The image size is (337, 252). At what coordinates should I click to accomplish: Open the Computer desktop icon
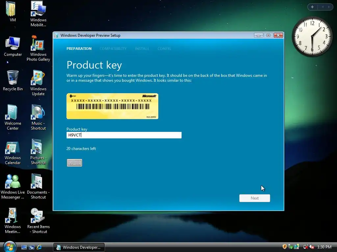[x=13, y=47]
